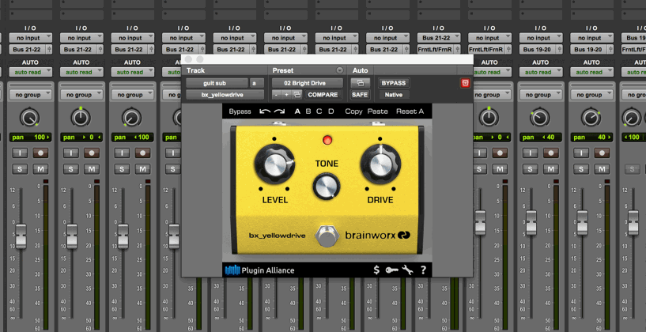646x332 pixels.
Task: Click the pan ‹40 value field
Action: click(x=541, y=138)
